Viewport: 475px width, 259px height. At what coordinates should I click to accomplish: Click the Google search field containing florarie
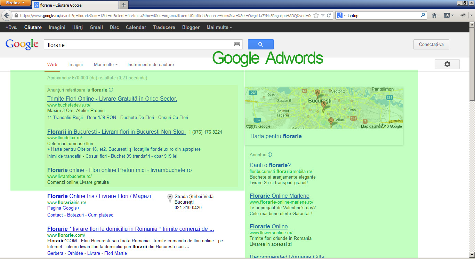click(139, 45)
